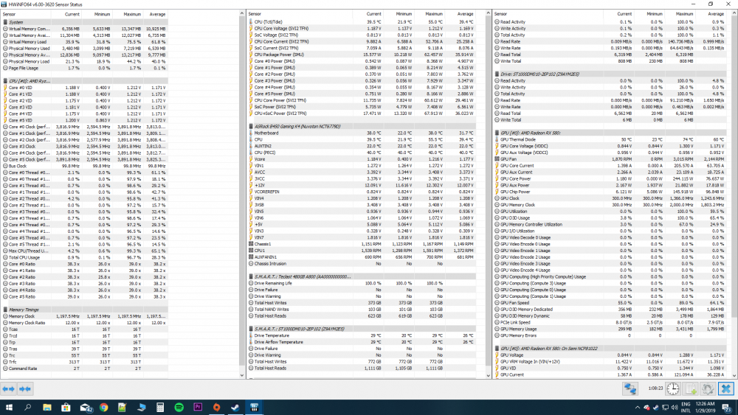738x415 pixels.
Task: Click the collapse columns arrows button
Action: tap(25, 388)
